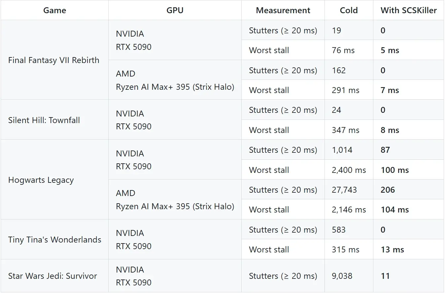Click the GPU column header
446x293 pixels.
coord(175,10)
